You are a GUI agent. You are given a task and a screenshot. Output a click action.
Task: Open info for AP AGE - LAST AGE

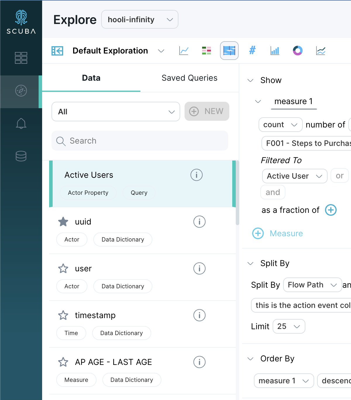(x=199, y=362)
